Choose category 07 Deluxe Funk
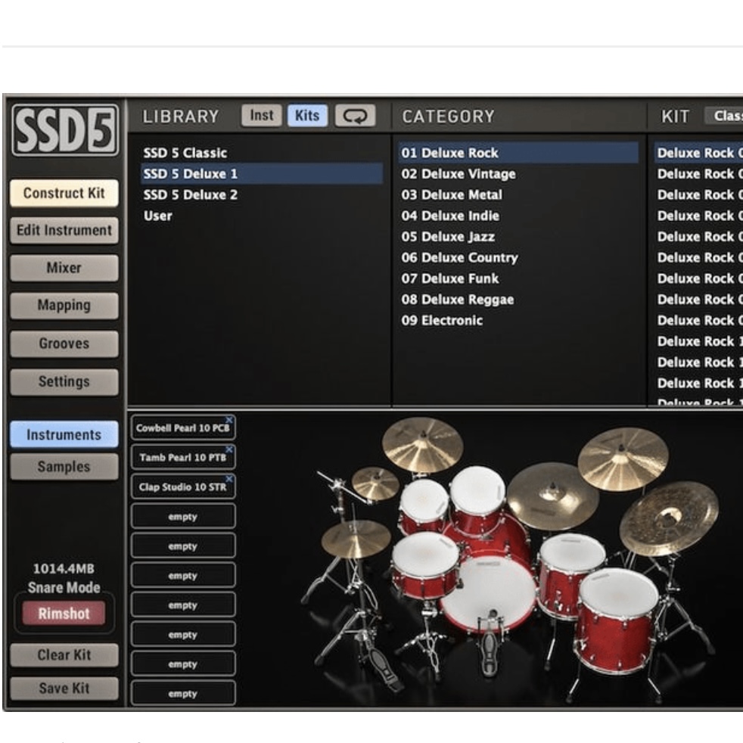This screenshot has height=743, width=743. point(518,278)
